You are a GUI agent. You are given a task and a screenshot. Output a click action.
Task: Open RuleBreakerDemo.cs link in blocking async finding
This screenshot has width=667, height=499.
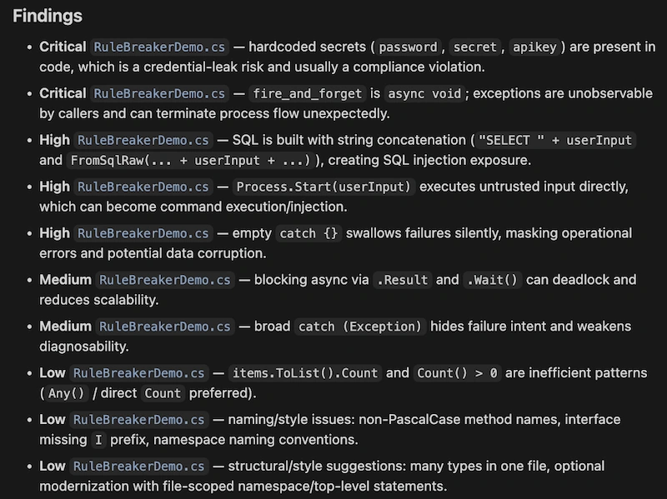[x=164, y=280]
